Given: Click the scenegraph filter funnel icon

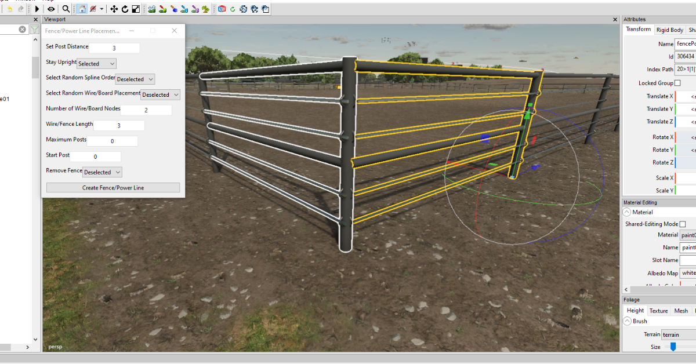Looking at the screenshot, I should [x=35, y=29].
